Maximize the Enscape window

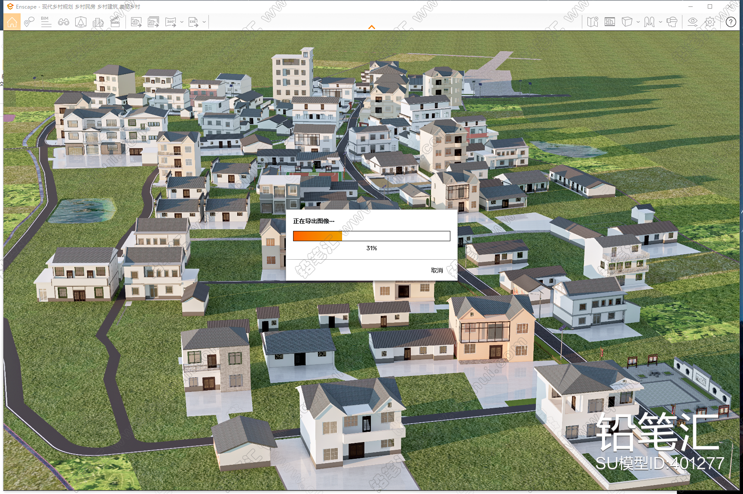click(710, 6)
